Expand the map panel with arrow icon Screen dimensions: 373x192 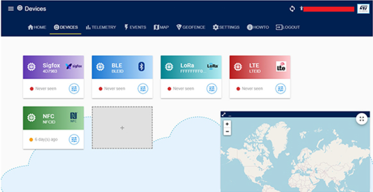224,115
